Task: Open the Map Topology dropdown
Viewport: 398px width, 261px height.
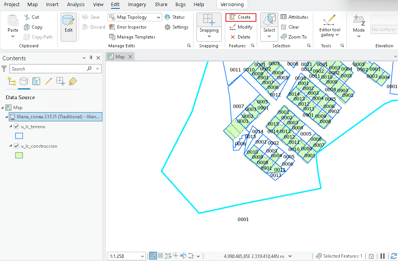Action: pyautogui.click(x=158, y=17)
